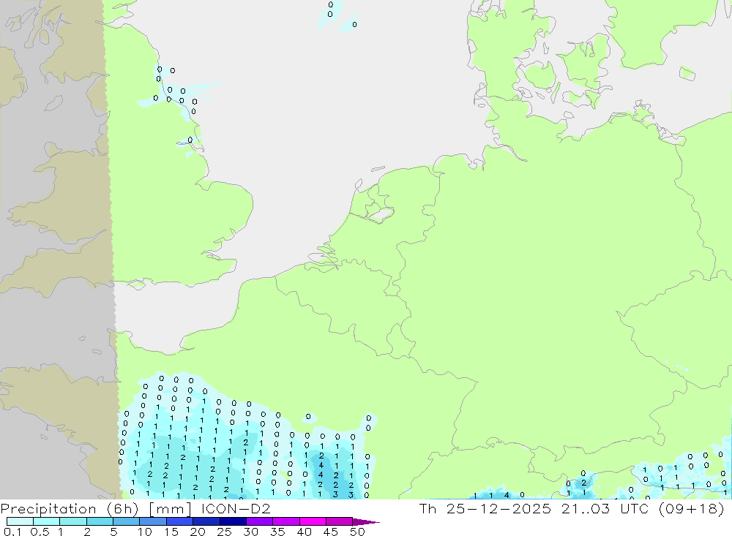732x536 pixels.
Task: Click the '50' legend scale label
Action: click(357, 532)
